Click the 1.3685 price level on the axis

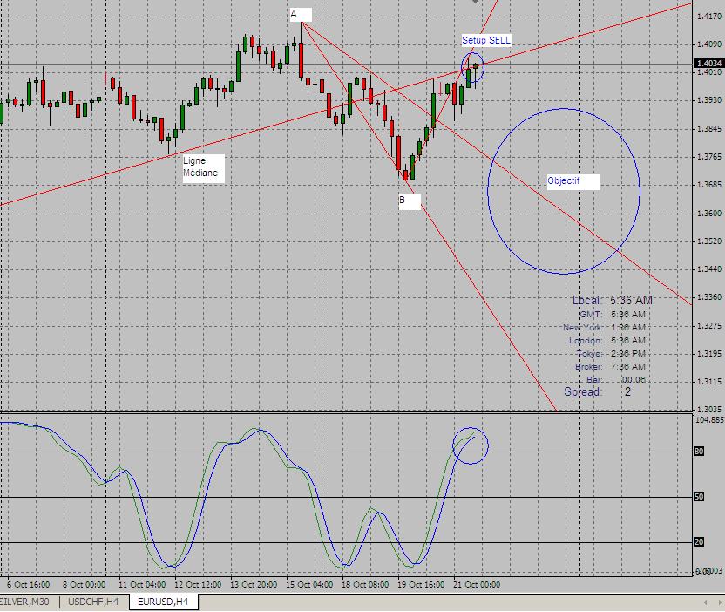pos(708,185)
